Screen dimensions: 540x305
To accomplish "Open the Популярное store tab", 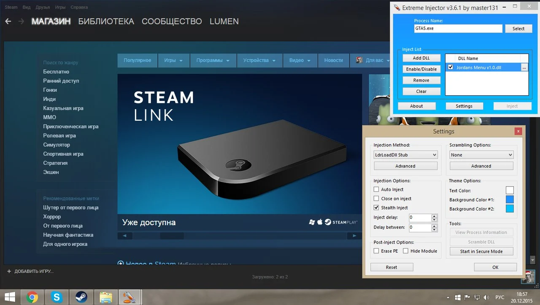I will (137, 60).
